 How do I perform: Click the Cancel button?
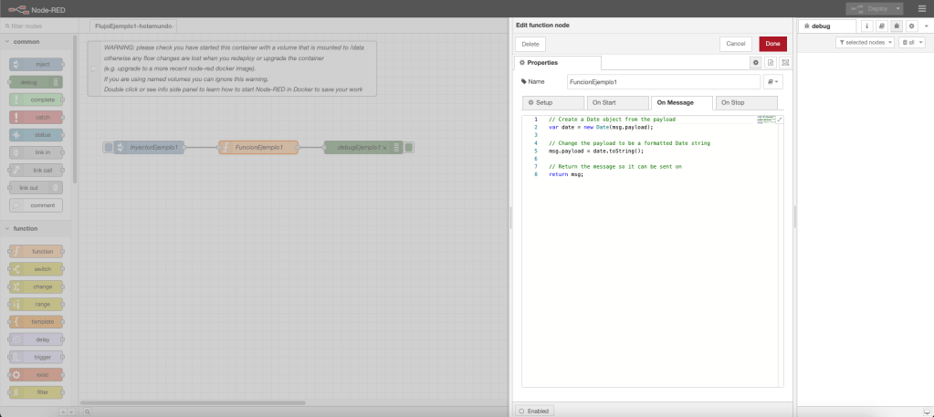pos(736,44)
